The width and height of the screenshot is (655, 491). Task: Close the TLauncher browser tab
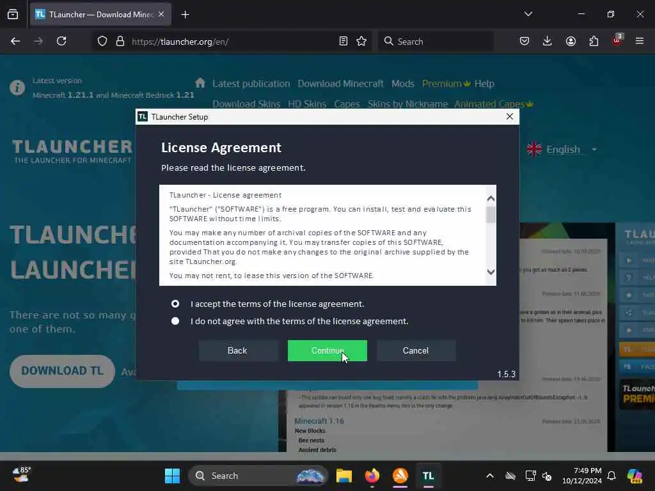click(x=161, y=15)
